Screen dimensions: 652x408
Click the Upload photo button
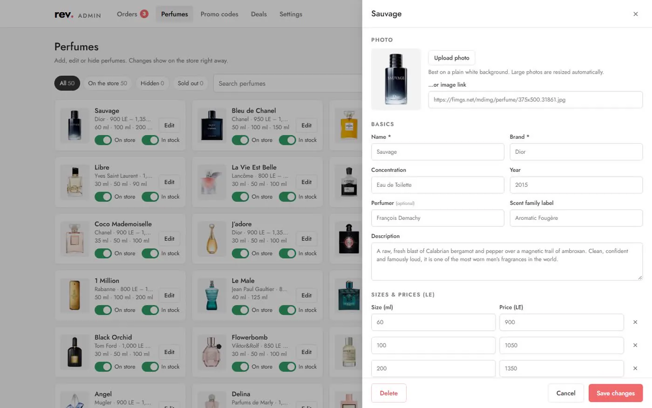452,58
